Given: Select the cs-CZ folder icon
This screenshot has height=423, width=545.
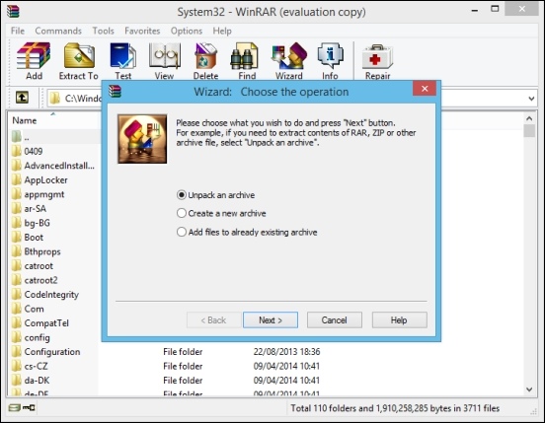Looking at the screenshot, I should (x=17, y=366).
